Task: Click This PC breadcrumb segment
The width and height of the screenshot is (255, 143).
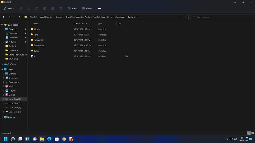Action: click(33, 17)
